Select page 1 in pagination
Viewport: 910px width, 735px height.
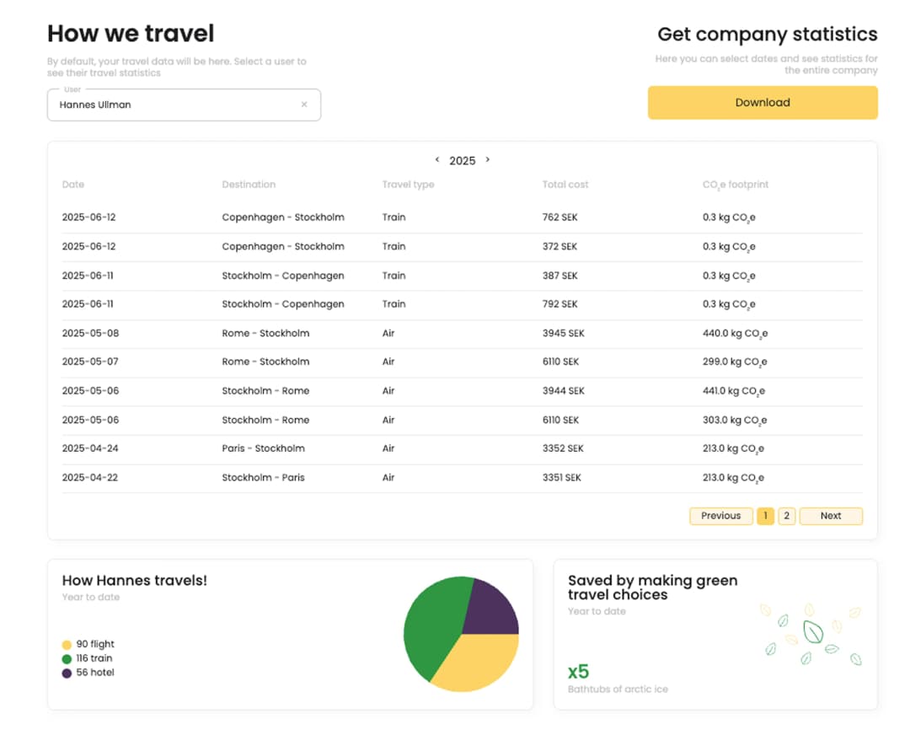765,516
